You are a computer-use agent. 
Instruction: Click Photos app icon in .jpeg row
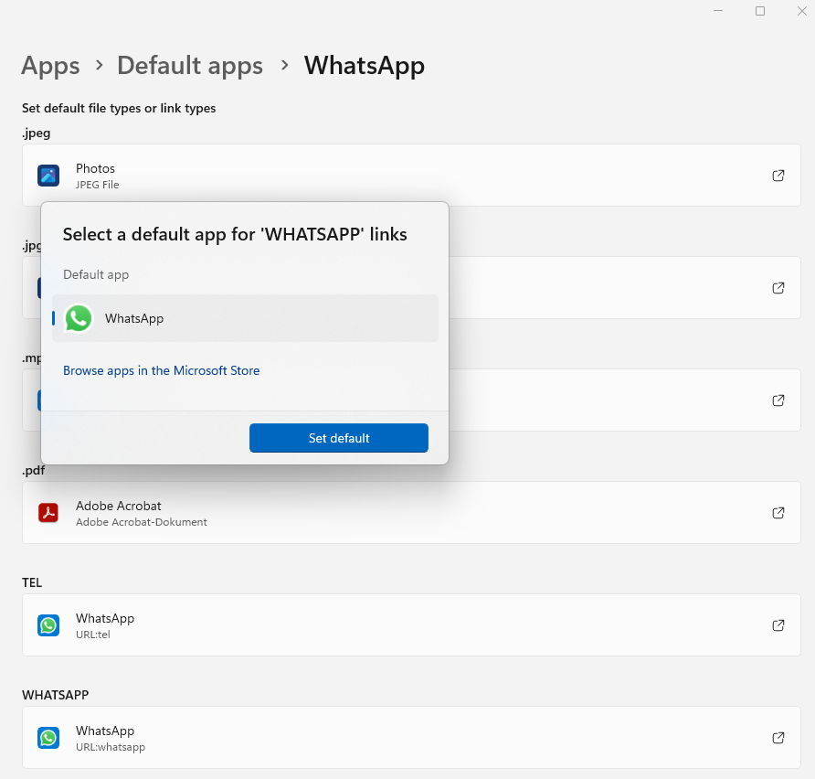pos(48,176)
